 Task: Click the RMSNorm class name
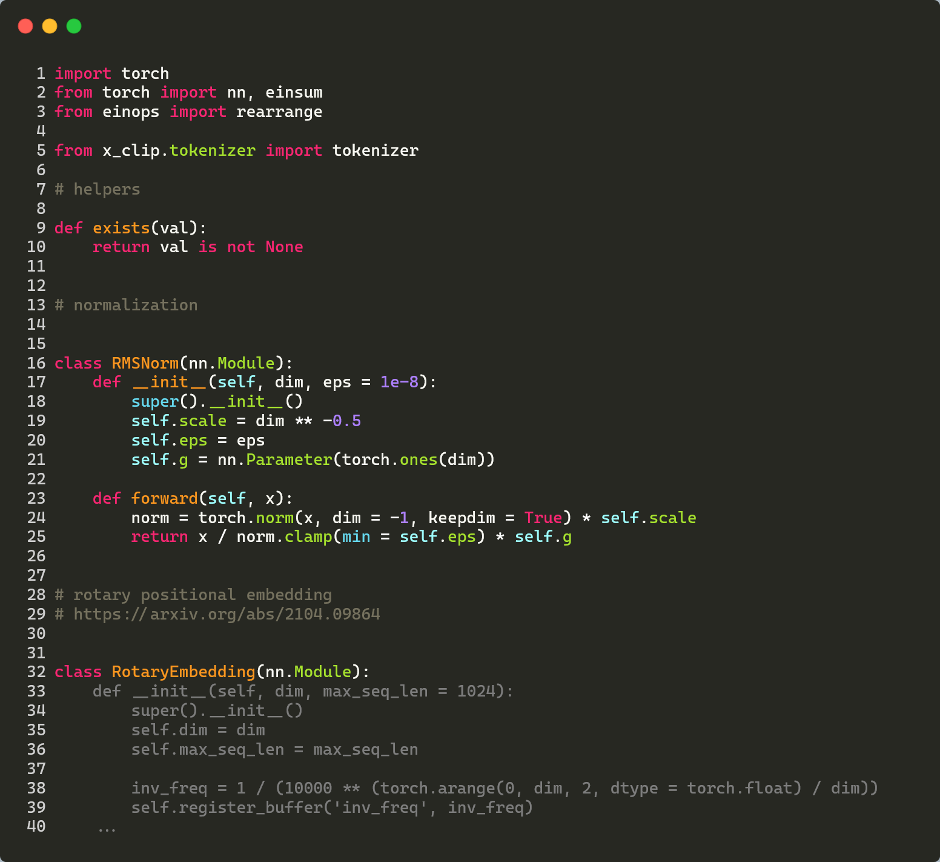[145, 363]
